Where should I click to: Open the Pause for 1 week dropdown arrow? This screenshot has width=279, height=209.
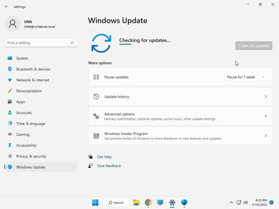pos(263,77)
